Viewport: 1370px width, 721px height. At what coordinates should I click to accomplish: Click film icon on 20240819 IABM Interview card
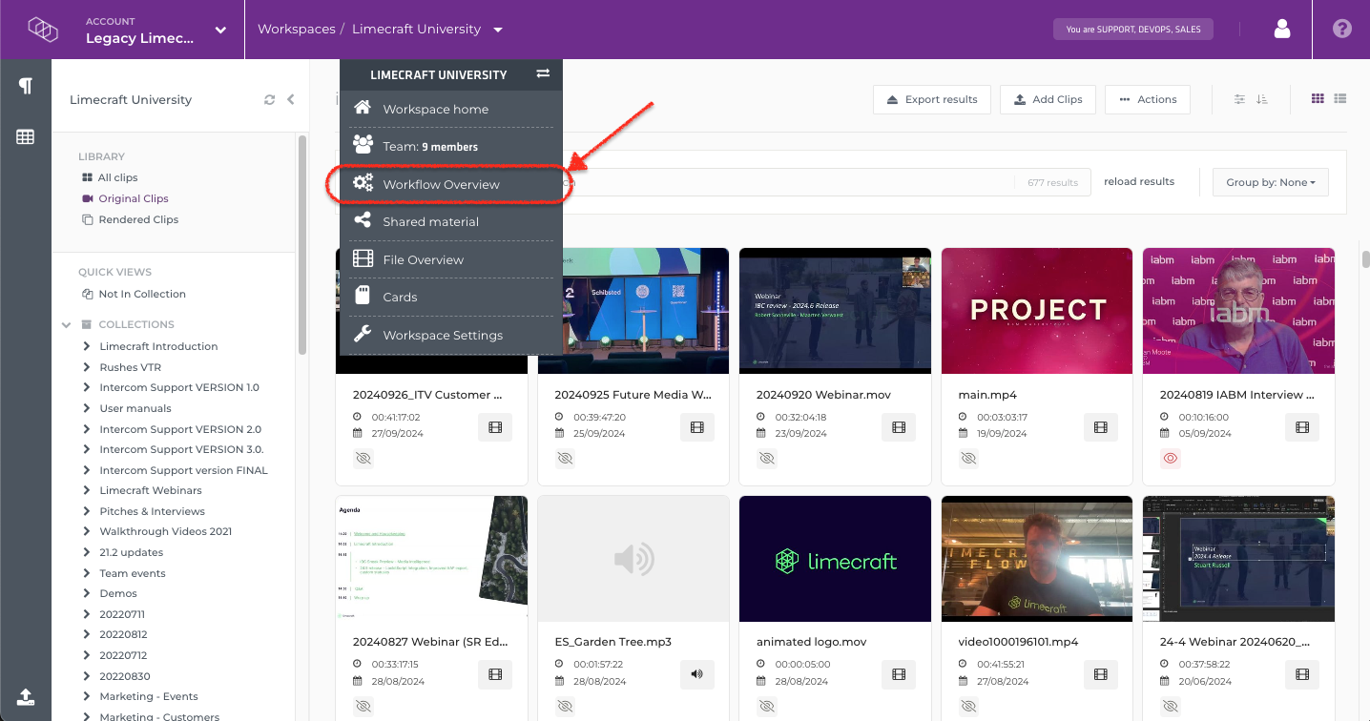pos(1302,427)
